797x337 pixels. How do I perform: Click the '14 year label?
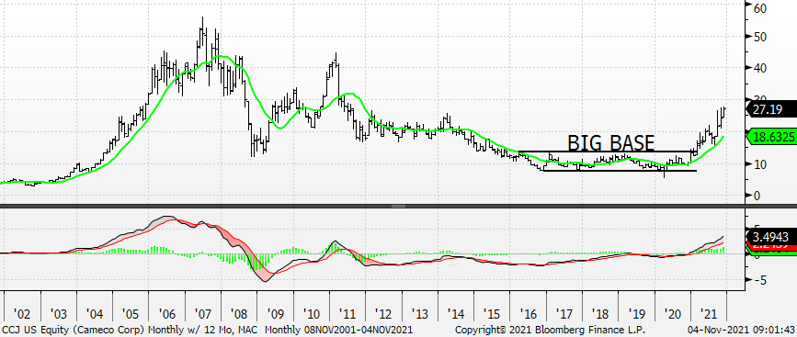pos(455,313)
